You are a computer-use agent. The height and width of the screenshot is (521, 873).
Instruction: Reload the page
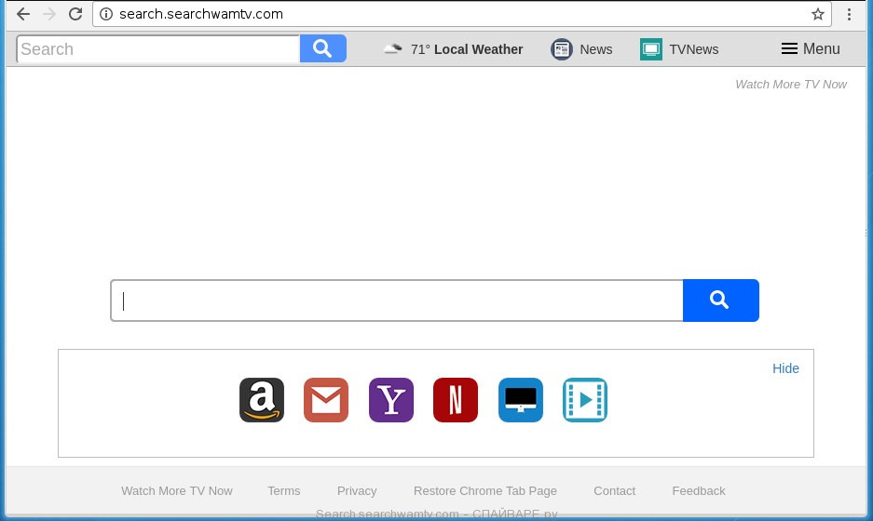point(75,14)
